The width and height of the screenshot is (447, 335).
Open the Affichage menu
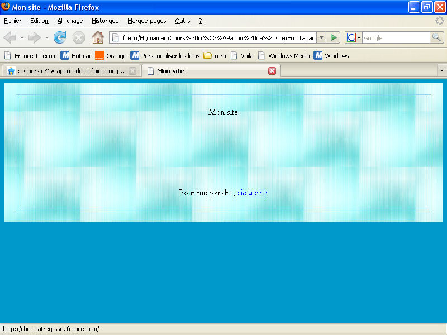tap(70, 21)
